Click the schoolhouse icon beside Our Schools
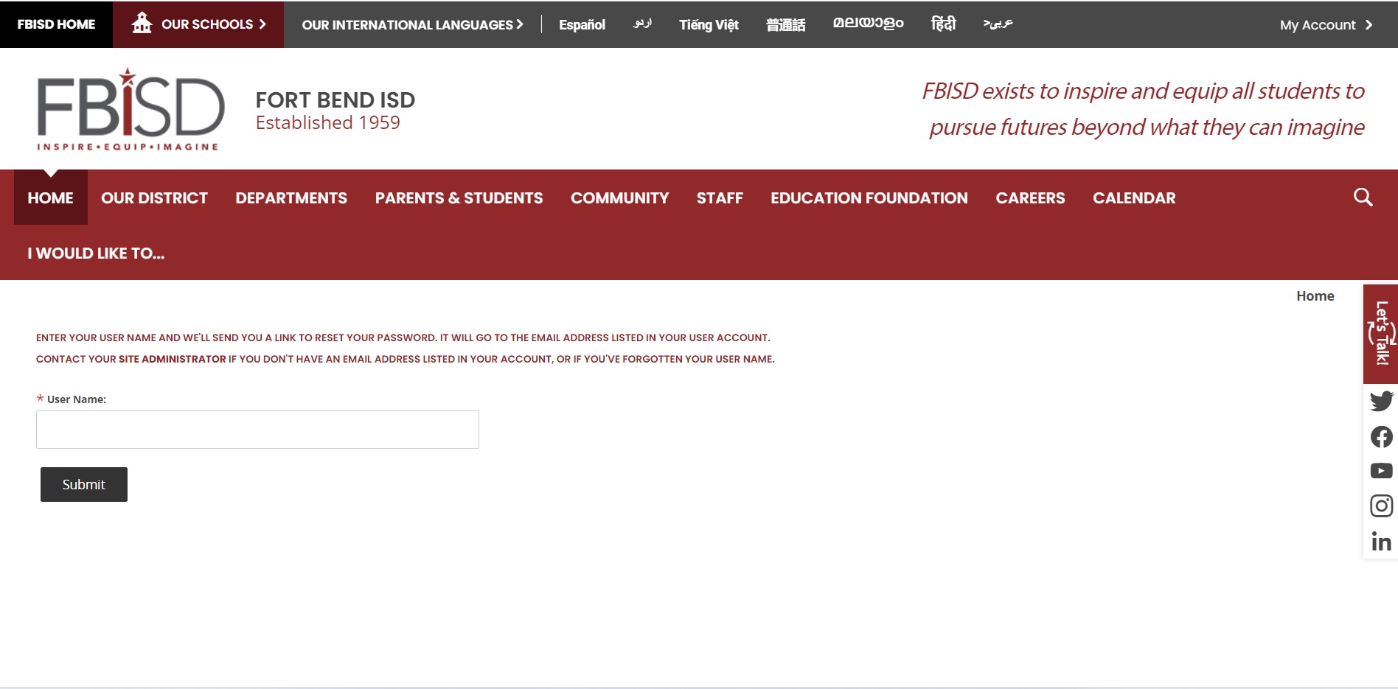This screenshot has width=1398, height=689. [x=142, y=24]
